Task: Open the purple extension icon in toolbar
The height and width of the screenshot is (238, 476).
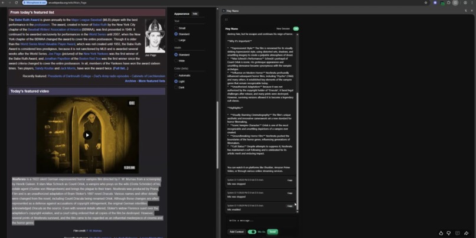Action: 435,2
